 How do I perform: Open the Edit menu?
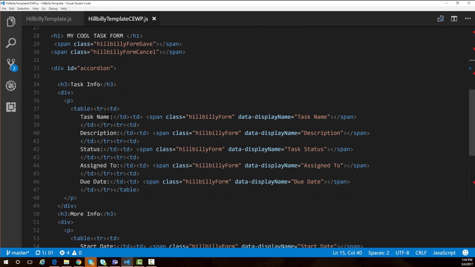pyautogui.click(x=12, y=9)
